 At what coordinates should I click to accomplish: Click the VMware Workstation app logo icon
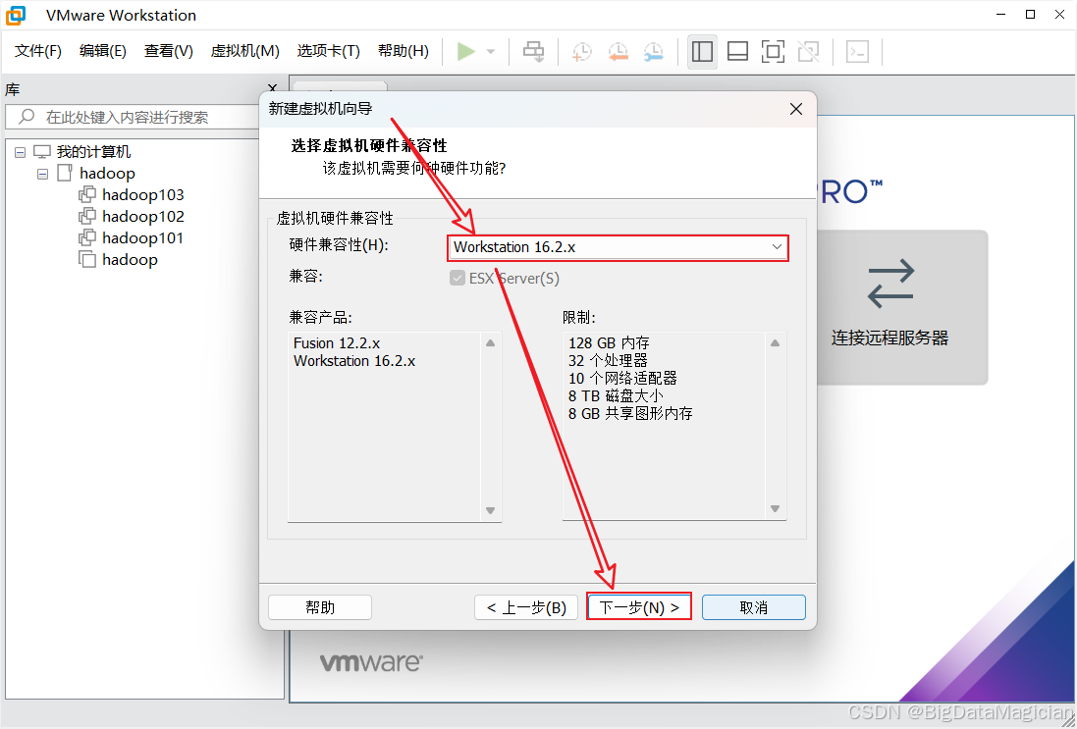(x=15, y=15)
